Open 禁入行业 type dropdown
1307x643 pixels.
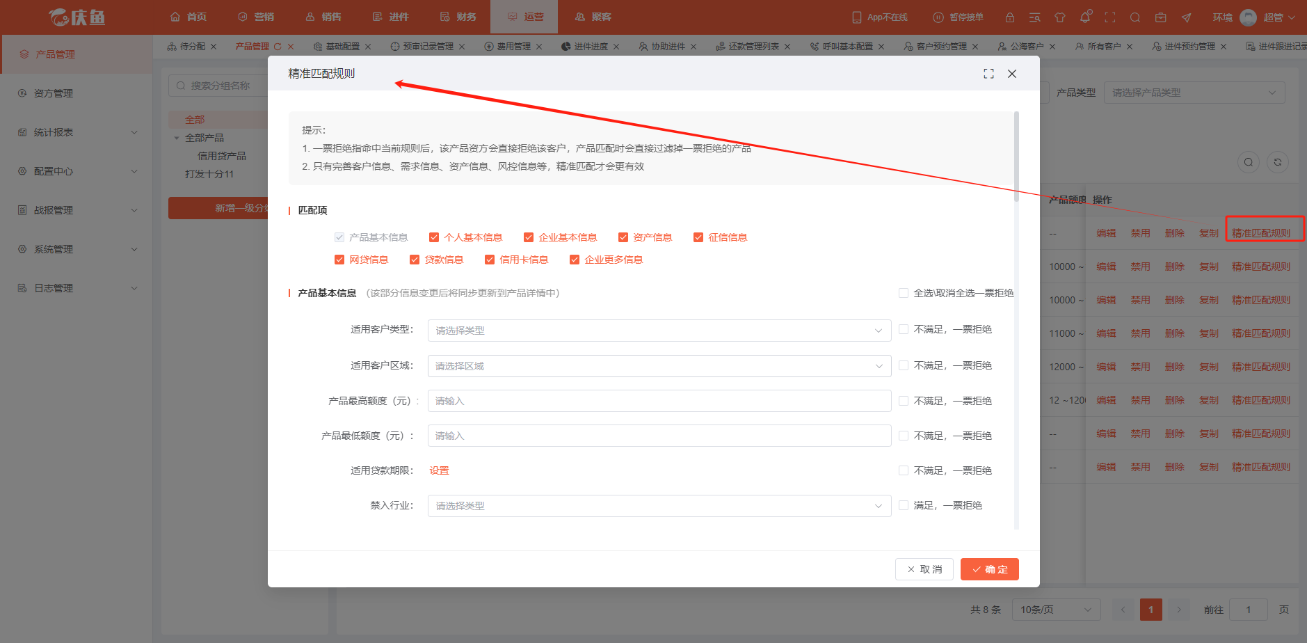coord(659,506)
